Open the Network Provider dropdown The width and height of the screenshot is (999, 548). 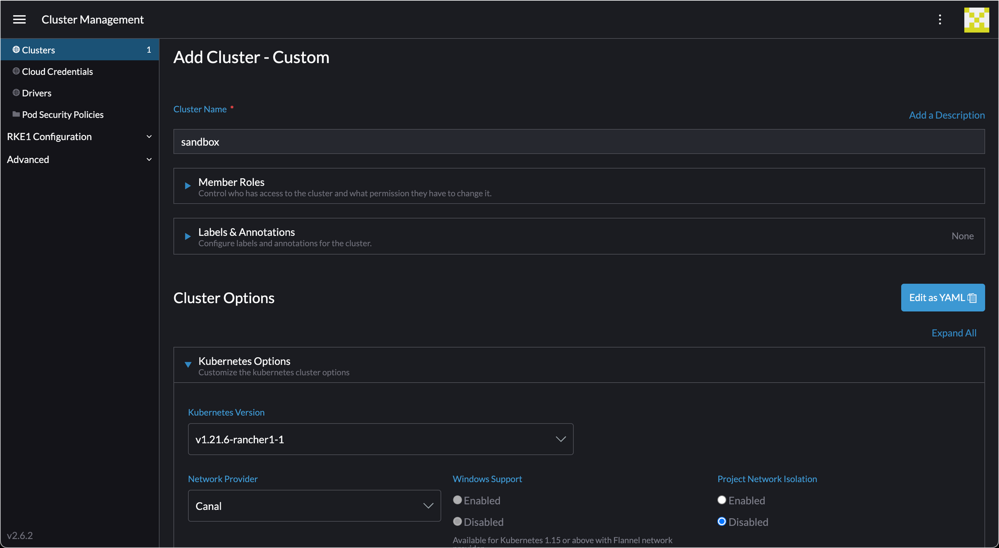tap(314, 506)
